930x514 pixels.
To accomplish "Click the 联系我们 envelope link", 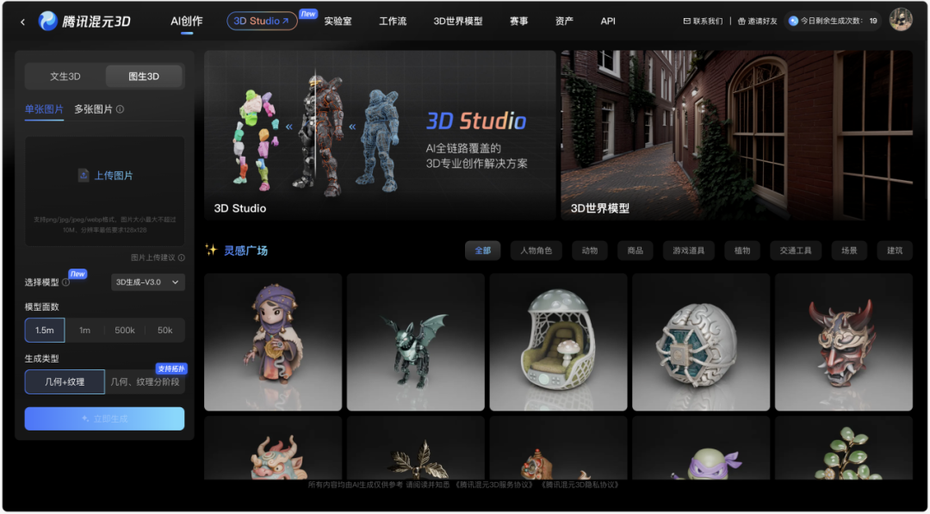I will click(x=703, y=21).
